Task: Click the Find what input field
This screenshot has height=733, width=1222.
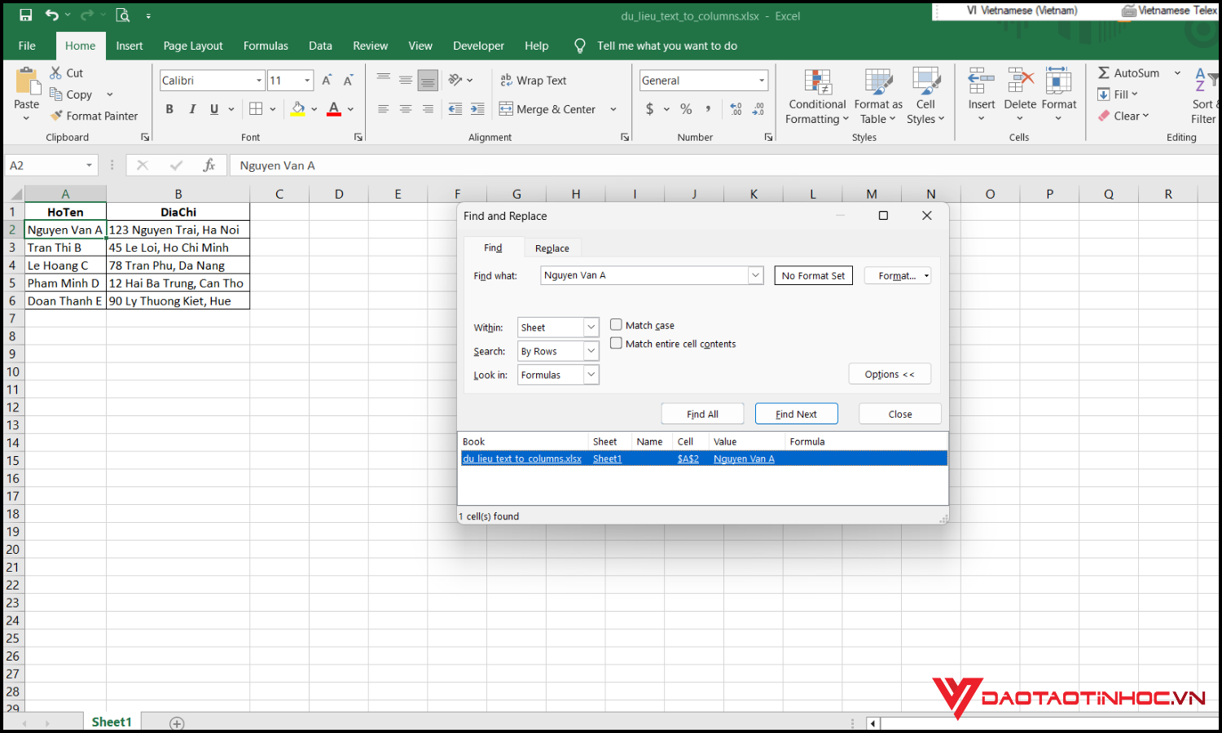Action: pos(644,275)
